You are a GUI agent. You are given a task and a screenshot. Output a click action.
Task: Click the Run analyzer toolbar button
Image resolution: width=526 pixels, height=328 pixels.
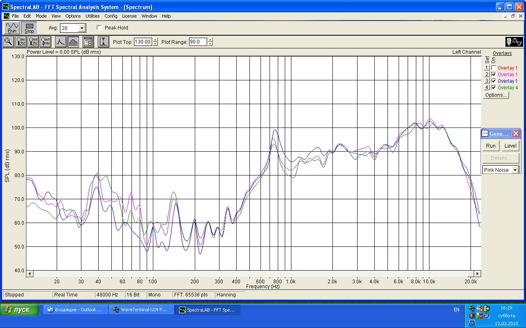coord(12,28)
